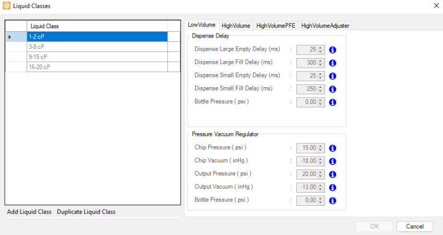The width and height of the screenshot is (443, 235).
Task: Show info for Dispense Small Fill Delay
Action: click(332, 89)
